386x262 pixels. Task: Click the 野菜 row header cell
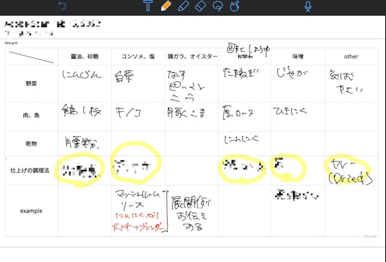click(x=32, y=82)
